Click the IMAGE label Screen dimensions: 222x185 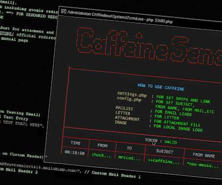pos(121,123)
